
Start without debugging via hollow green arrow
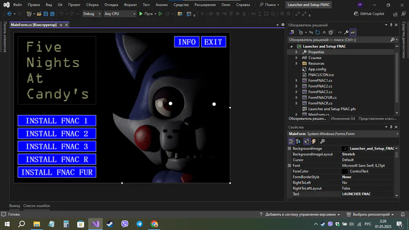pos(160,14)
